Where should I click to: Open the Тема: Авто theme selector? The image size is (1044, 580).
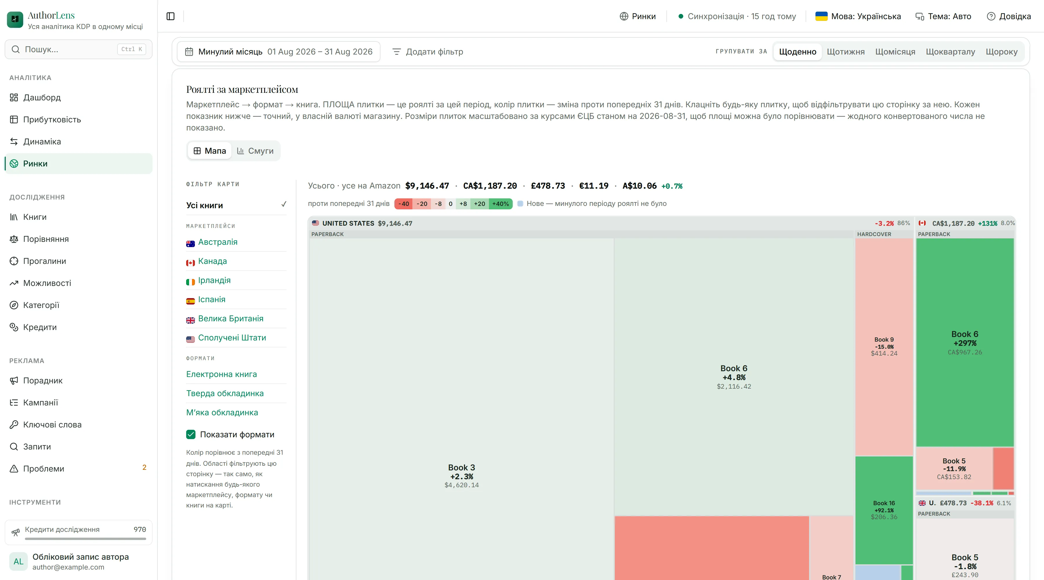coord(943,16)
